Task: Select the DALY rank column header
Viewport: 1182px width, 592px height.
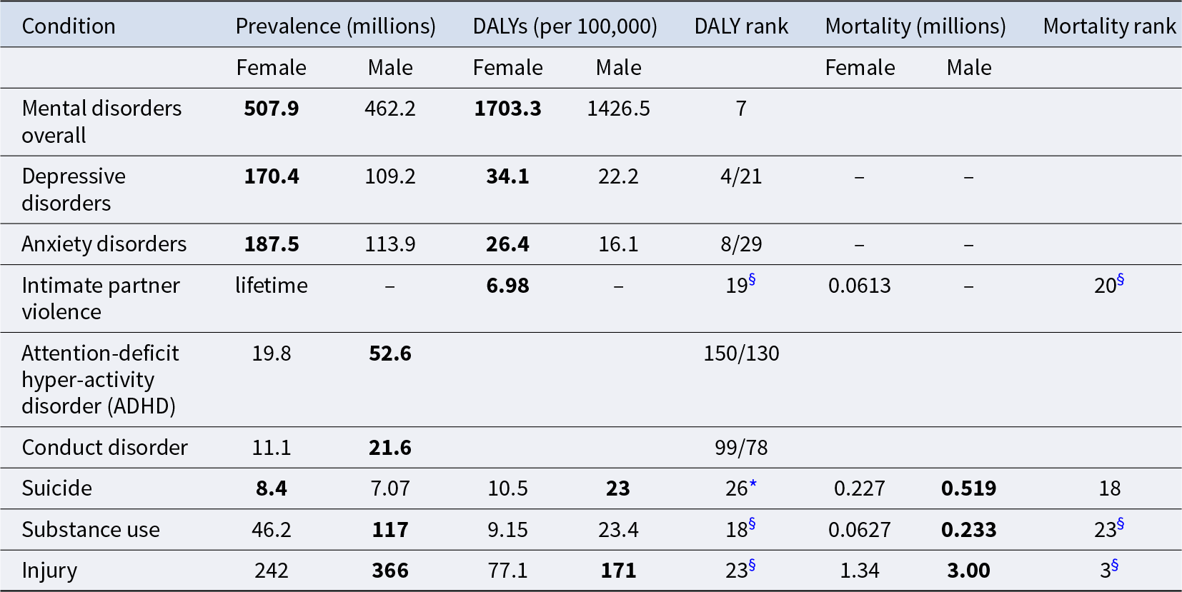Action: 741,26
